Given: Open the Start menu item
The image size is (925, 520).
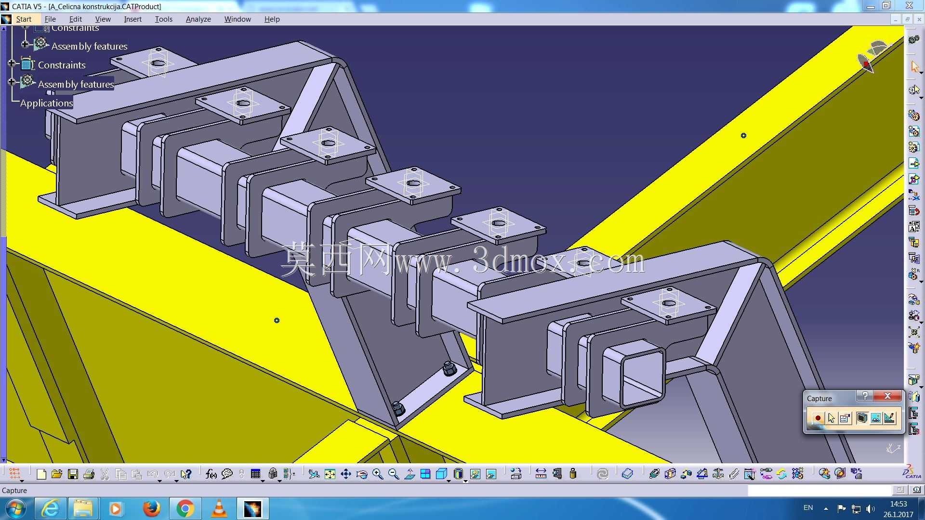Looking at the screenshot, I should pyautogui.click(x=24, y=19).
